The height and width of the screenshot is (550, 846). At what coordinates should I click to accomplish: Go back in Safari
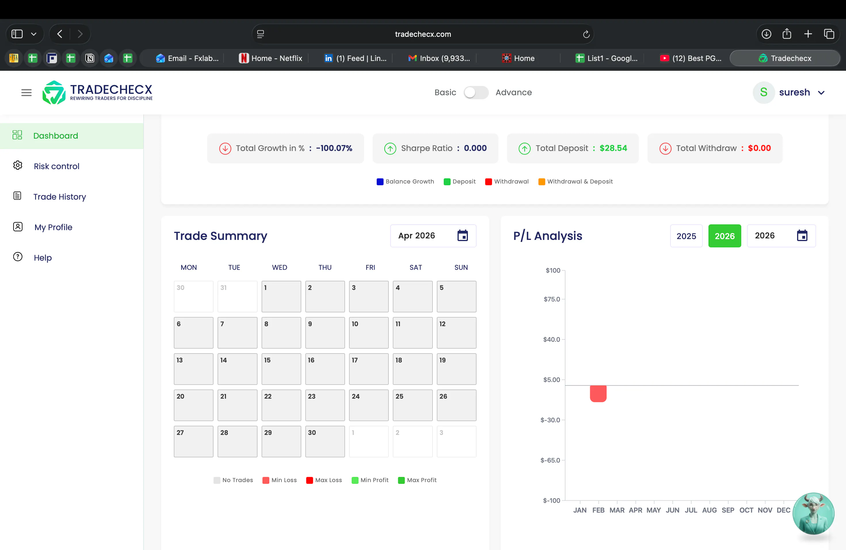pos(60,34)
